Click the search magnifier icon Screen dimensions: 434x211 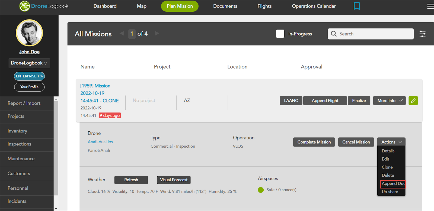tap(334, 34)
